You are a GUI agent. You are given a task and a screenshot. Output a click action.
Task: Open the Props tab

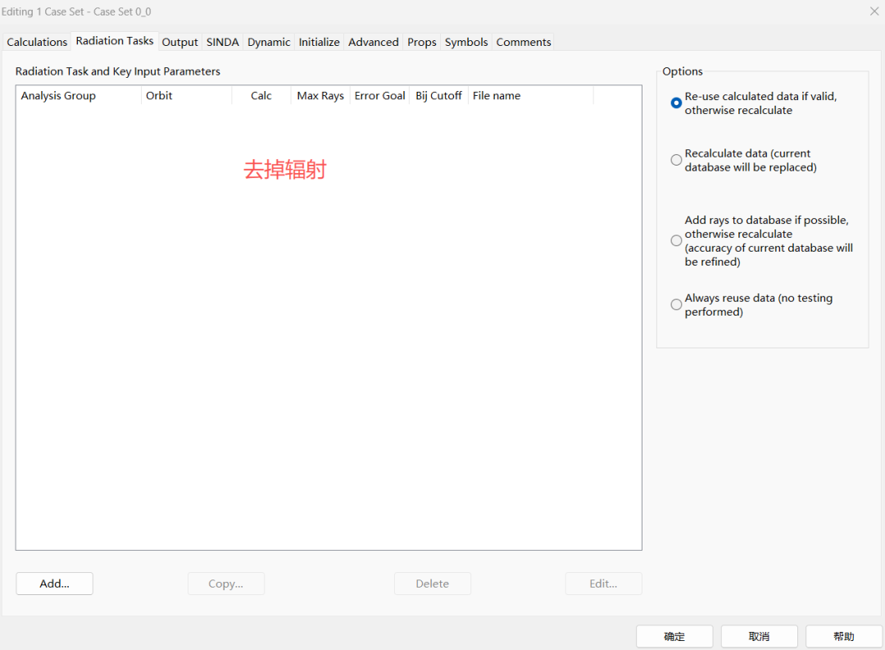tap(421, 42)
